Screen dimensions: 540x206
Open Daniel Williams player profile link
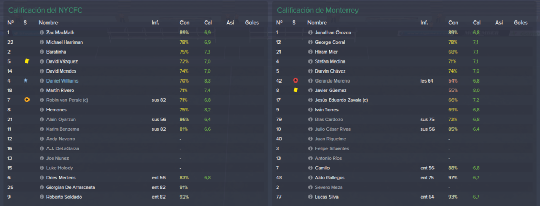point(62,81)
